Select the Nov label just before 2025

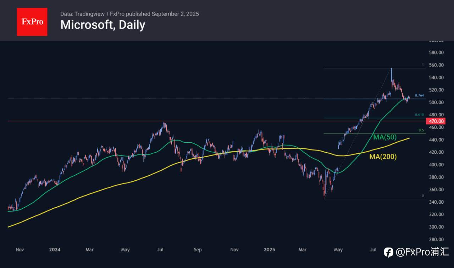(234, 250)
